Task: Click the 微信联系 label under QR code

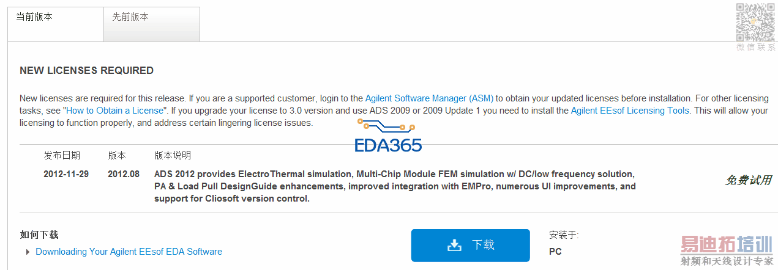Action: 755,47
